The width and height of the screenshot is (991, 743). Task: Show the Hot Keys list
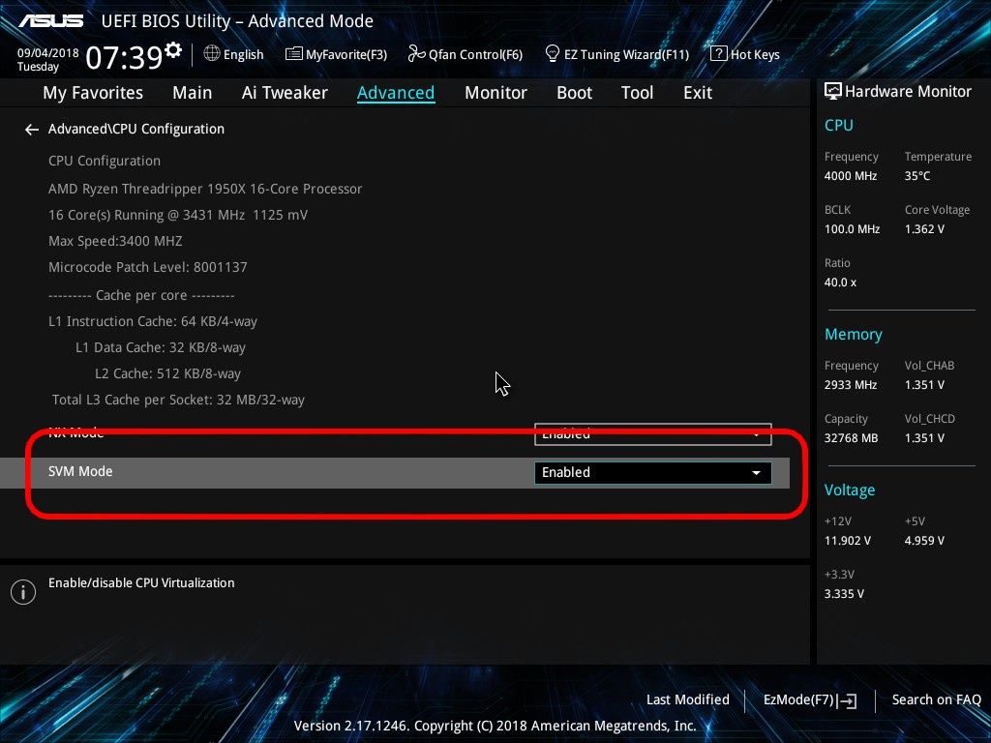(x=745, y=54)
